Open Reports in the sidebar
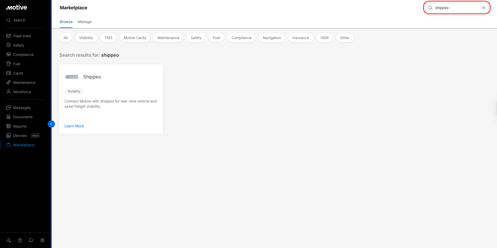The height and width of the screenshot is (248, 497). click(x=16, y=126)
